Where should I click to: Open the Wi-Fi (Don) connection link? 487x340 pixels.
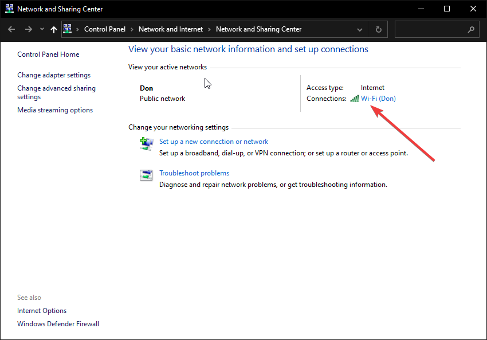378,99
